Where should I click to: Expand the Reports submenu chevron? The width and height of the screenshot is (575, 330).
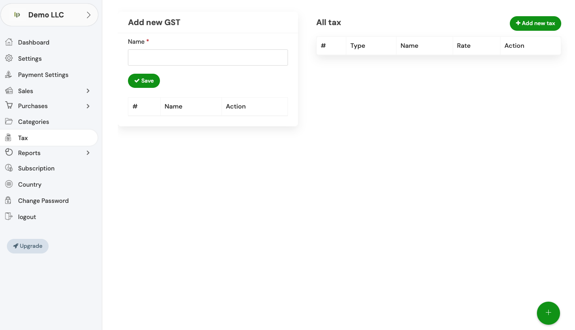click(x=88, y=153)
